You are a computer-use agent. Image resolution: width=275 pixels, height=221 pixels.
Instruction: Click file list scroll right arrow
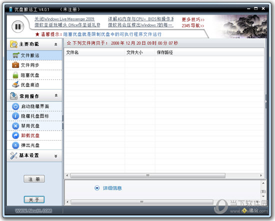click(261, 175)
